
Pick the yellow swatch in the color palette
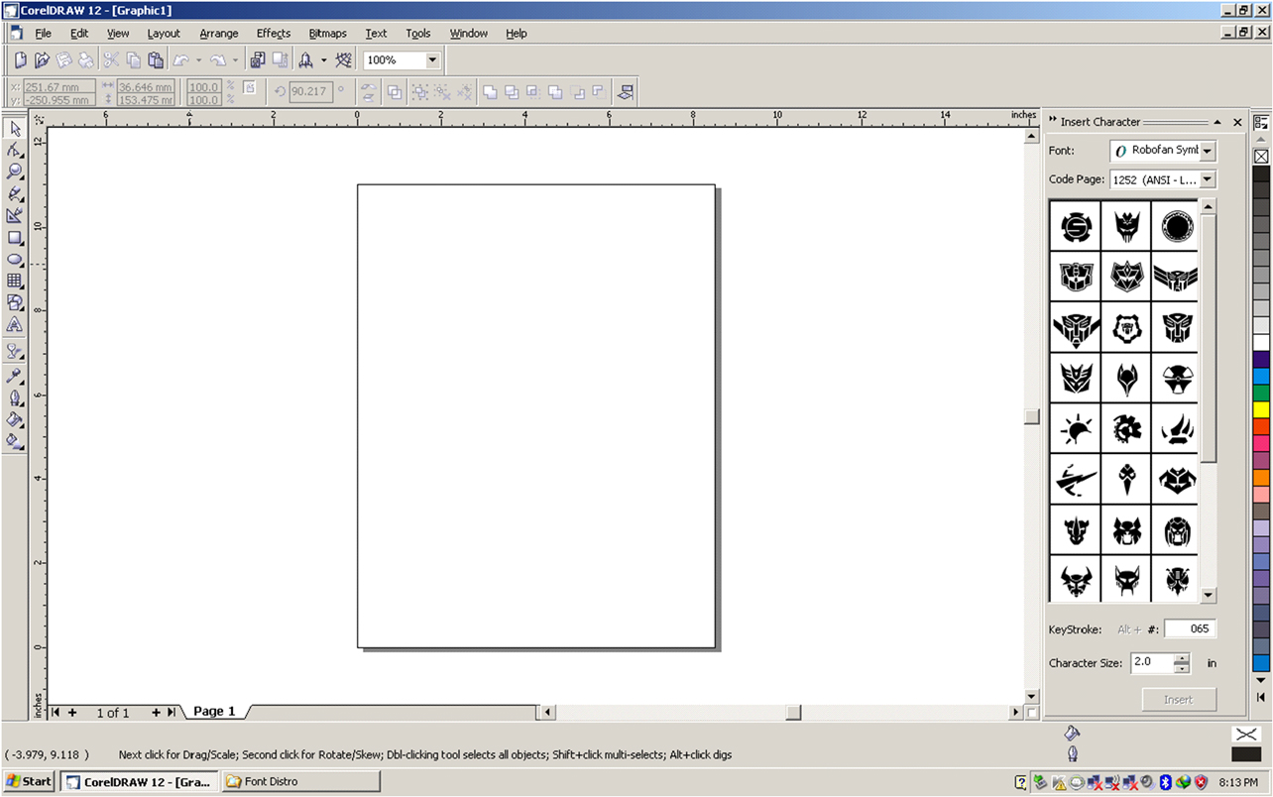tap(1261, 409)
